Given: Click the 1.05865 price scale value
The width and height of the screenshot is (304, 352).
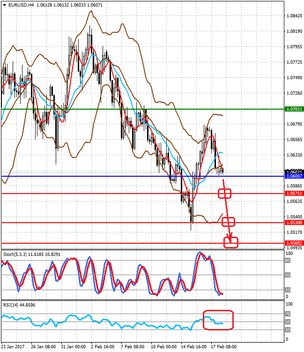Looking at the screenshot, I should point(294,186).
